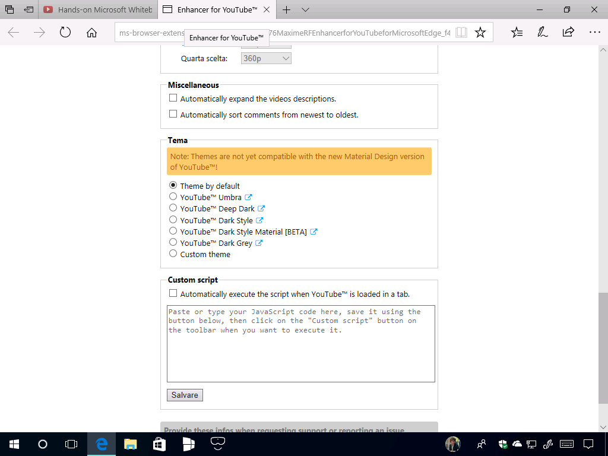Open Windows Defender tray icon

coord(503,444)
